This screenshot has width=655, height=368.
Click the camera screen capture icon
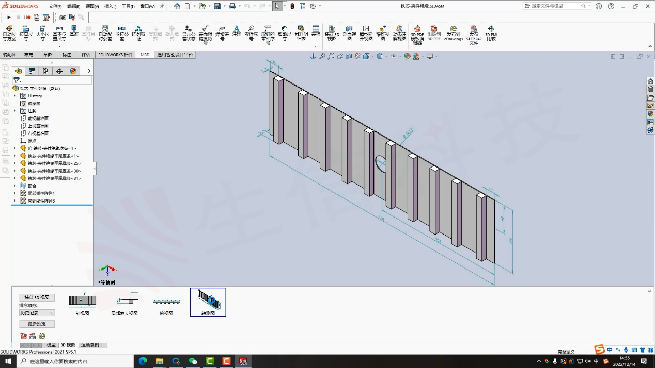point(63,18)
